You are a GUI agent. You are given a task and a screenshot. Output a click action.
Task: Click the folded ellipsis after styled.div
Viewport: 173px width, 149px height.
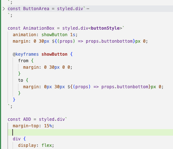pyautogui.click(x=88, y=9)
